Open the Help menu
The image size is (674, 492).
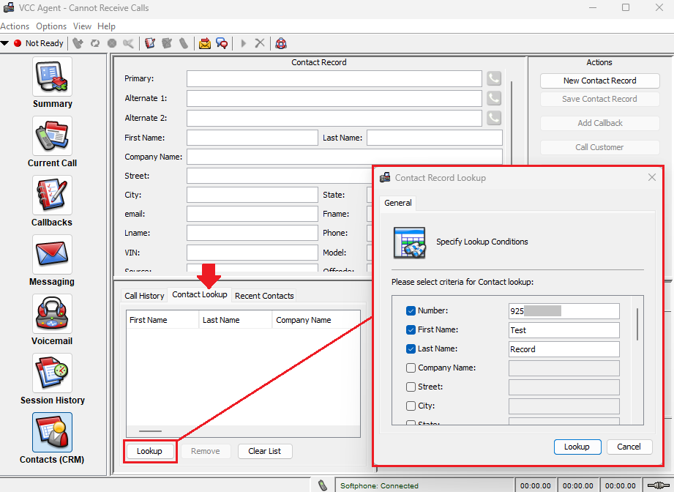point(106,26)
